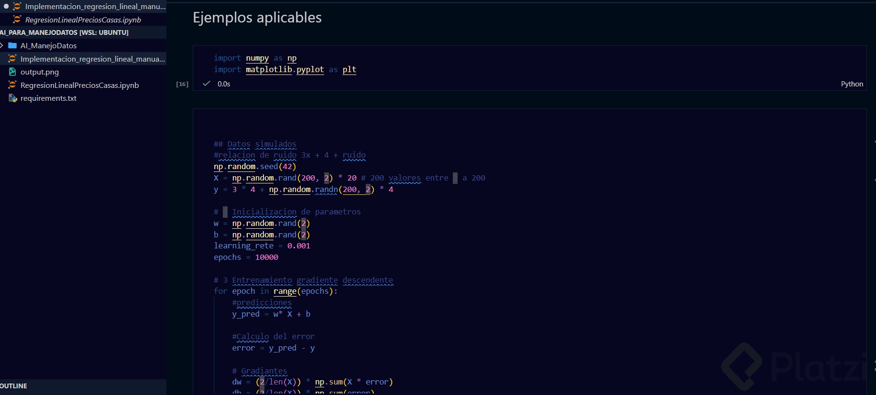
Task: Open output.png in the explorer
Action: pyautogui.click(x=40, y=72)
